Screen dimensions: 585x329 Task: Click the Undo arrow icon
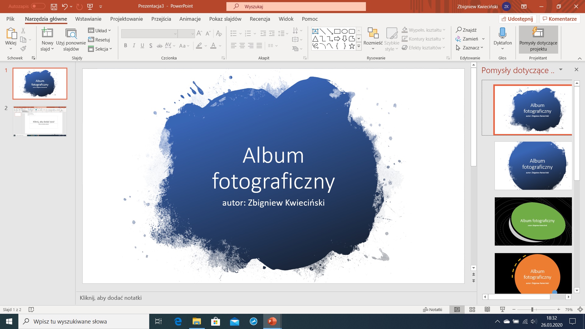pyautogui.click(x=64, y=6)
